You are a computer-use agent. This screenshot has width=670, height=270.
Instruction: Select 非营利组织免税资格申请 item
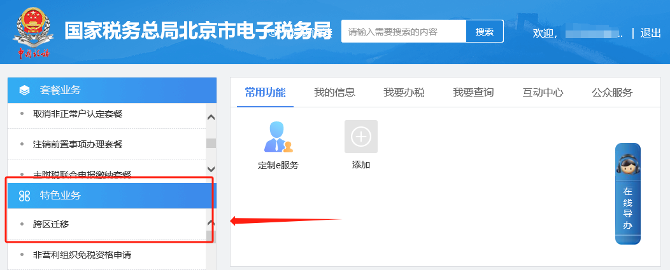pos(82,255)
